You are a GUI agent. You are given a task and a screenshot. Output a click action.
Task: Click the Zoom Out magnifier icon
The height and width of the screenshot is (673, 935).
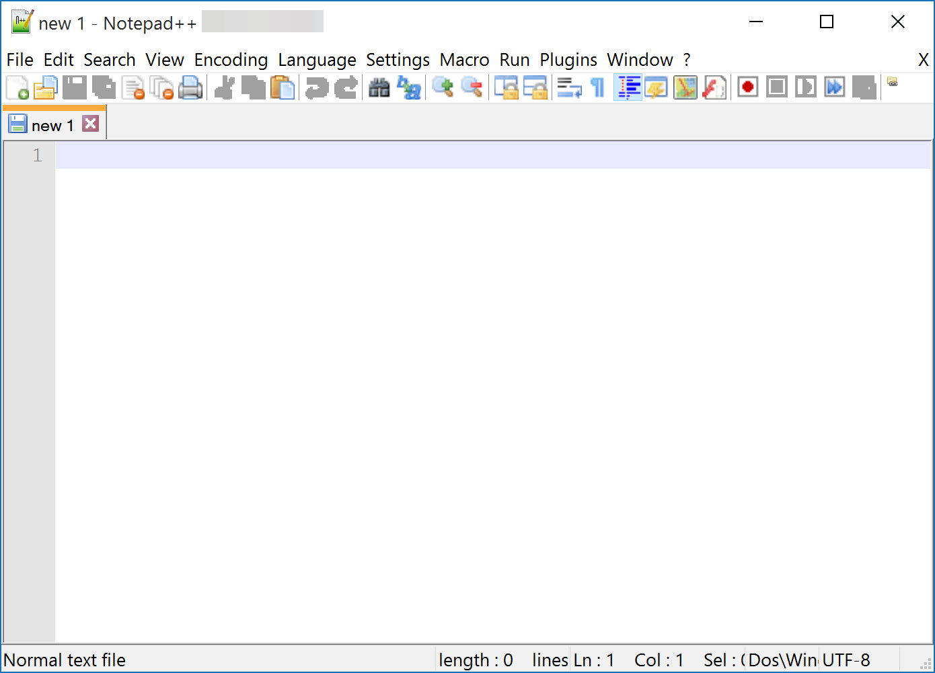pyautogui.click(x=472, y=87)
